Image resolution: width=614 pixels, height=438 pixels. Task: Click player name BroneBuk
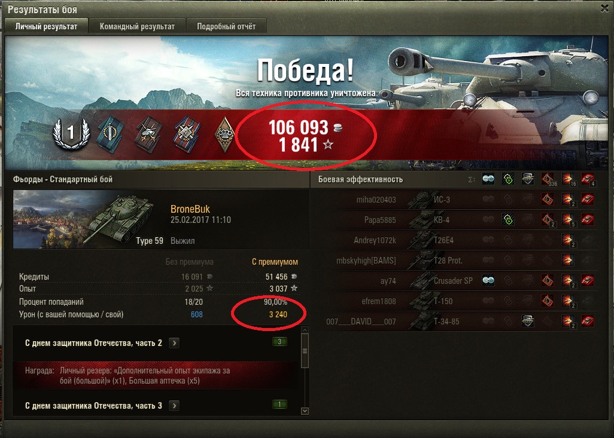click(190, 209)
